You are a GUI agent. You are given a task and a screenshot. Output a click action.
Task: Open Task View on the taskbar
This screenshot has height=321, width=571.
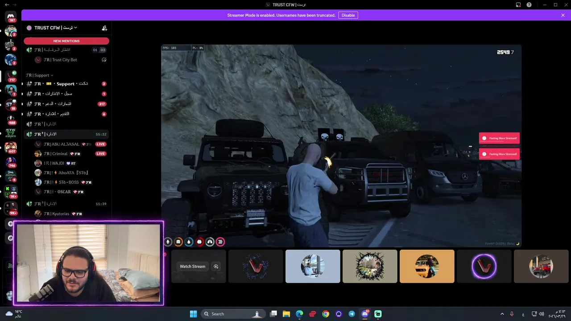[x=273, y=314]
